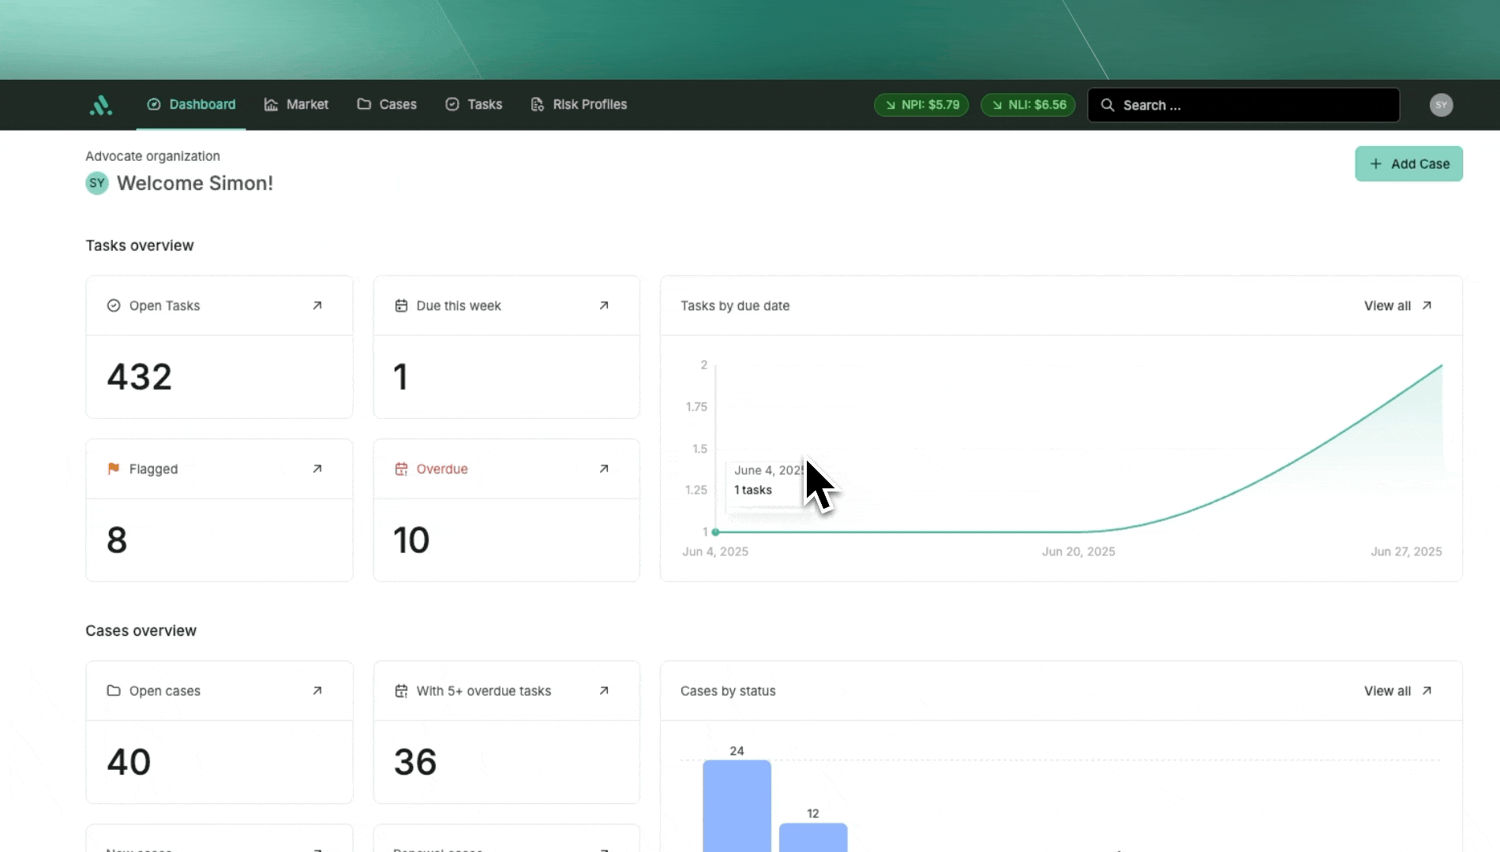The image size is (1500, 852).
Task: Navigate to Risk Profiles tab
Action: (x=579, y=104)
